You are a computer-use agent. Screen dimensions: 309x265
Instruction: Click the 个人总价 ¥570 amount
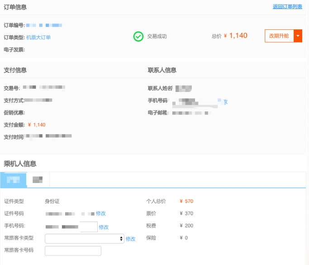(x=186, y=201)
